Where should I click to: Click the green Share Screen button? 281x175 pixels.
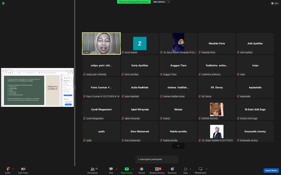(x=126, y=170)
